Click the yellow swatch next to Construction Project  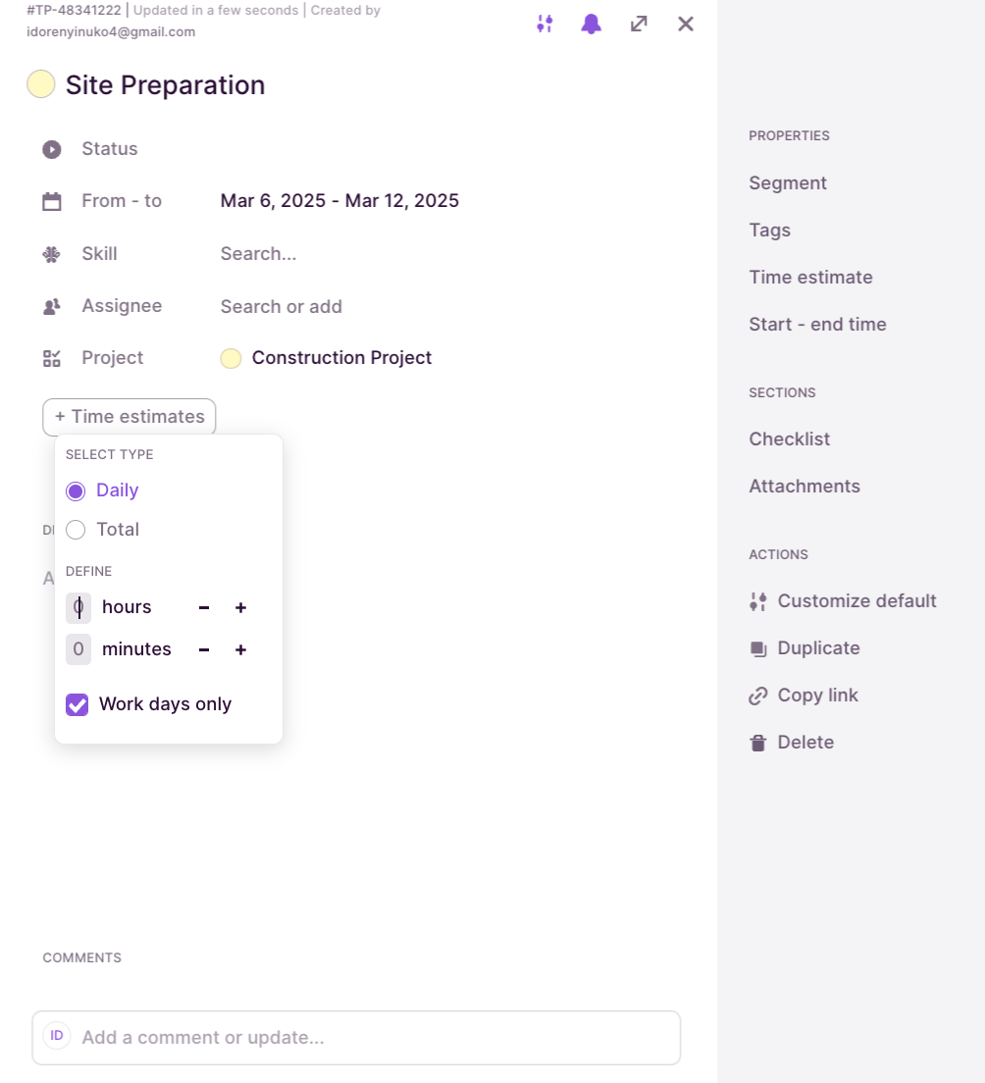(x=231, y=358)
